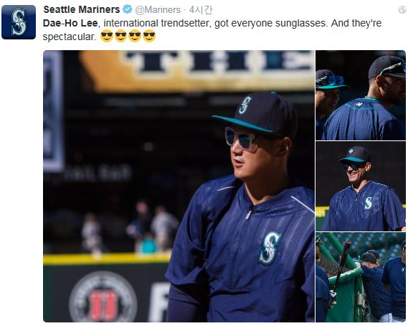408x326 pixels.
Task: Open the 4시간 timestamp permalink
Action: [x=200, y=10]
